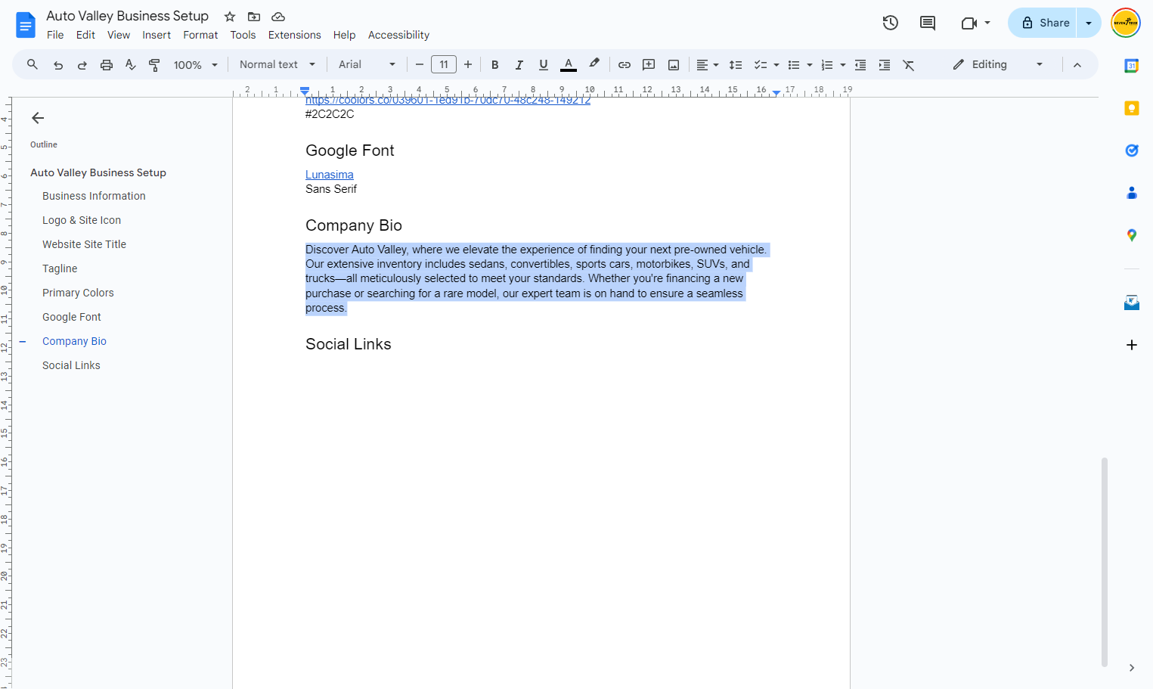Image resolution: width=1153 pixels, height=689 pixels.
Task: Click the font size field
Action: pyautogui.click(x=444, y=65)
